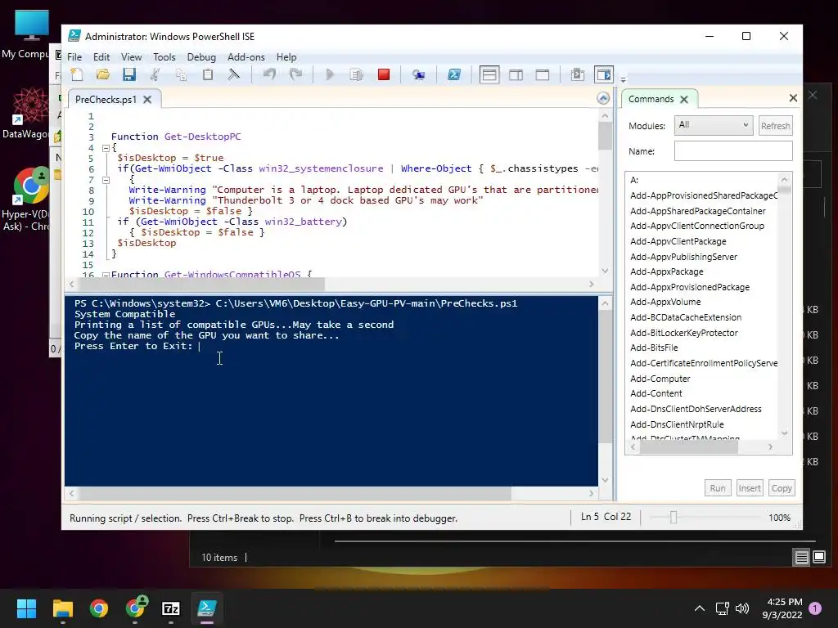
Task: Collapse the script pane with round arrow
Action: click(x=603, y=98)
